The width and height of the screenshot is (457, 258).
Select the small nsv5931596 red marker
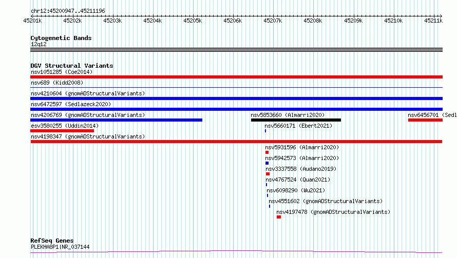tap(267, 152)
